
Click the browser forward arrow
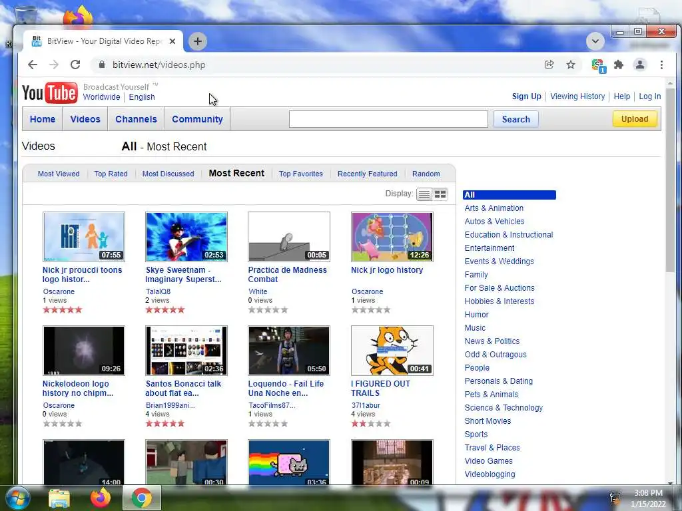click(54, 65)
